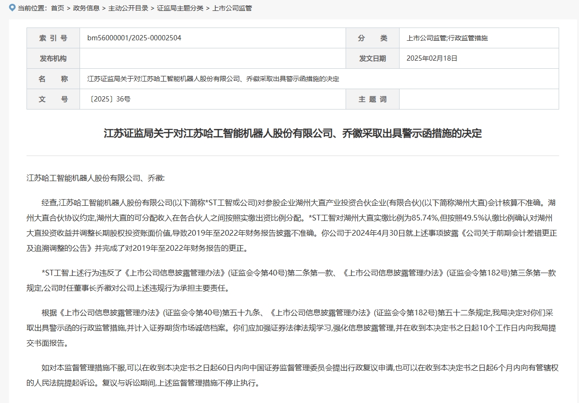Go to 首页 via breadcrumb
579x403 pixels.
pos(57,8)
